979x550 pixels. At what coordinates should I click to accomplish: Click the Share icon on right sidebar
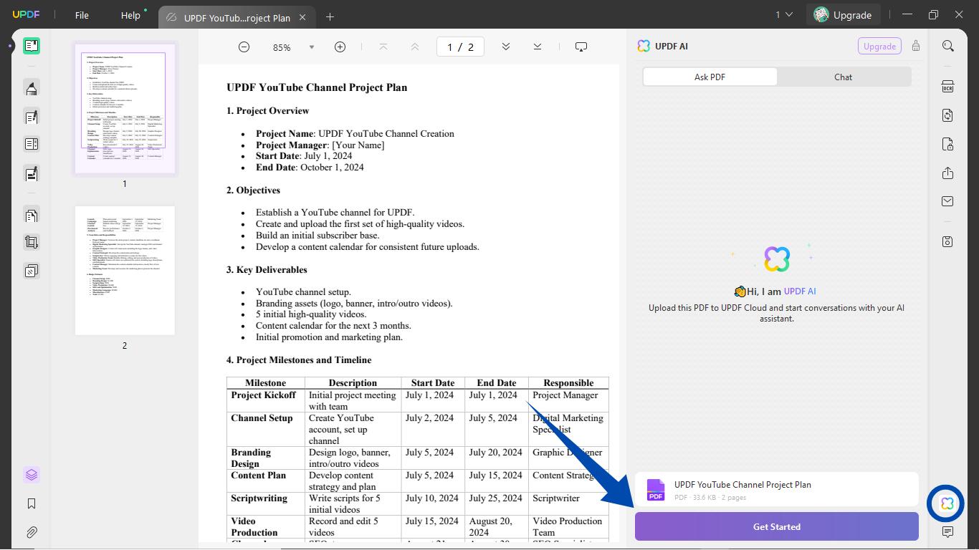(x=947, y=173)
